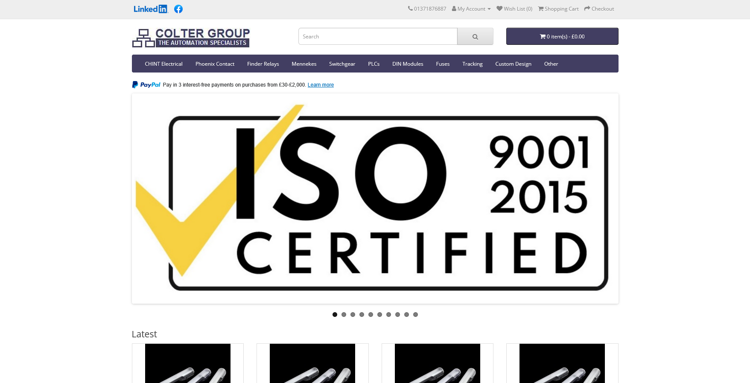
Task: Click the Colter Group logo
Action: point(191,38)
